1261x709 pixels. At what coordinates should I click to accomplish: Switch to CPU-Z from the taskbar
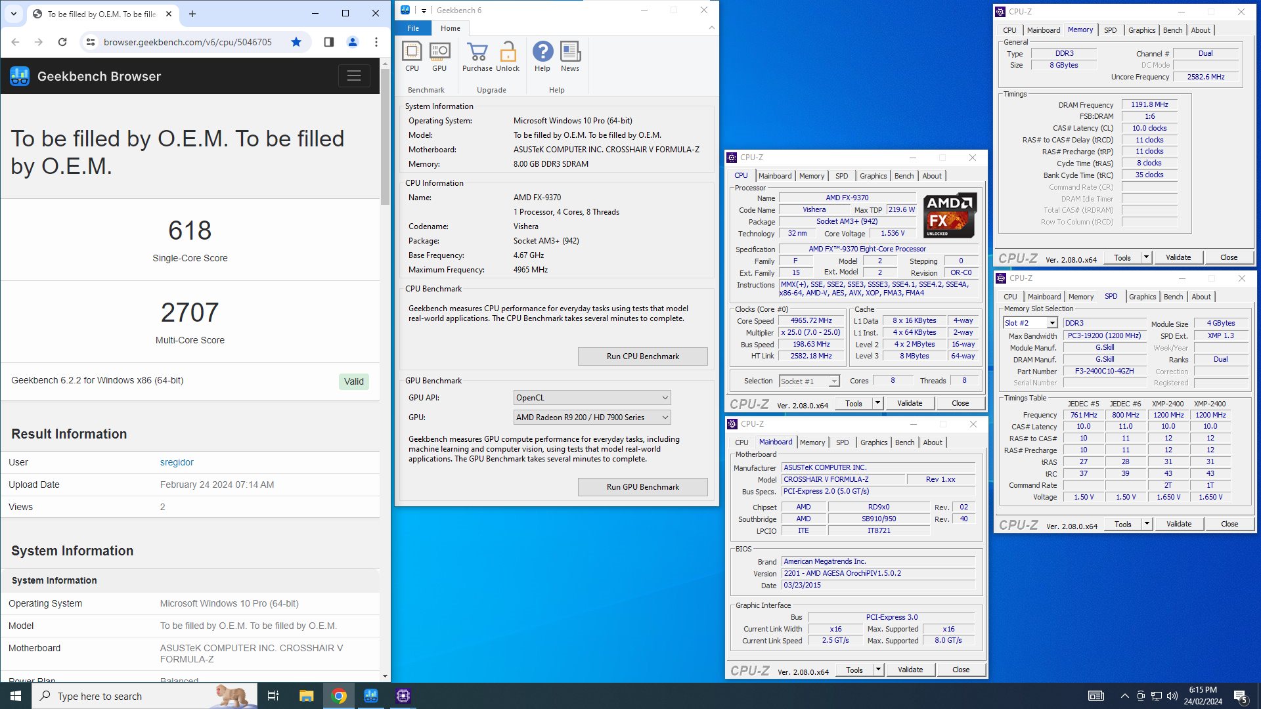403,696
